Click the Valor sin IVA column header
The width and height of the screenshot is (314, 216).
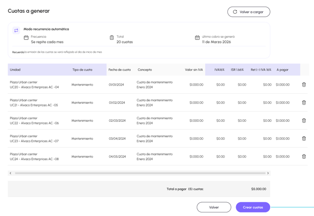click(194, 70)
